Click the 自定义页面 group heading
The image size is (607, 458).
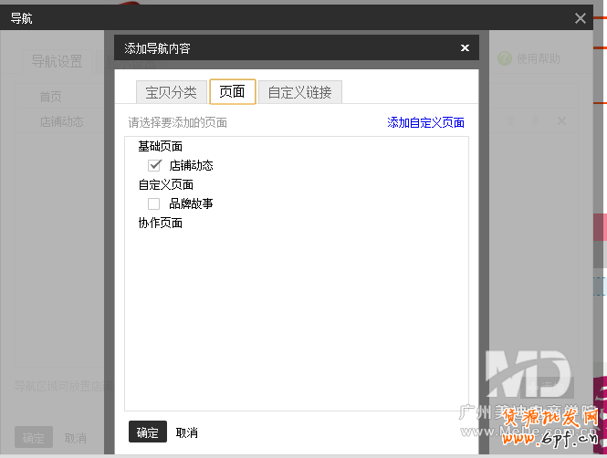click(x=166, y=184)
